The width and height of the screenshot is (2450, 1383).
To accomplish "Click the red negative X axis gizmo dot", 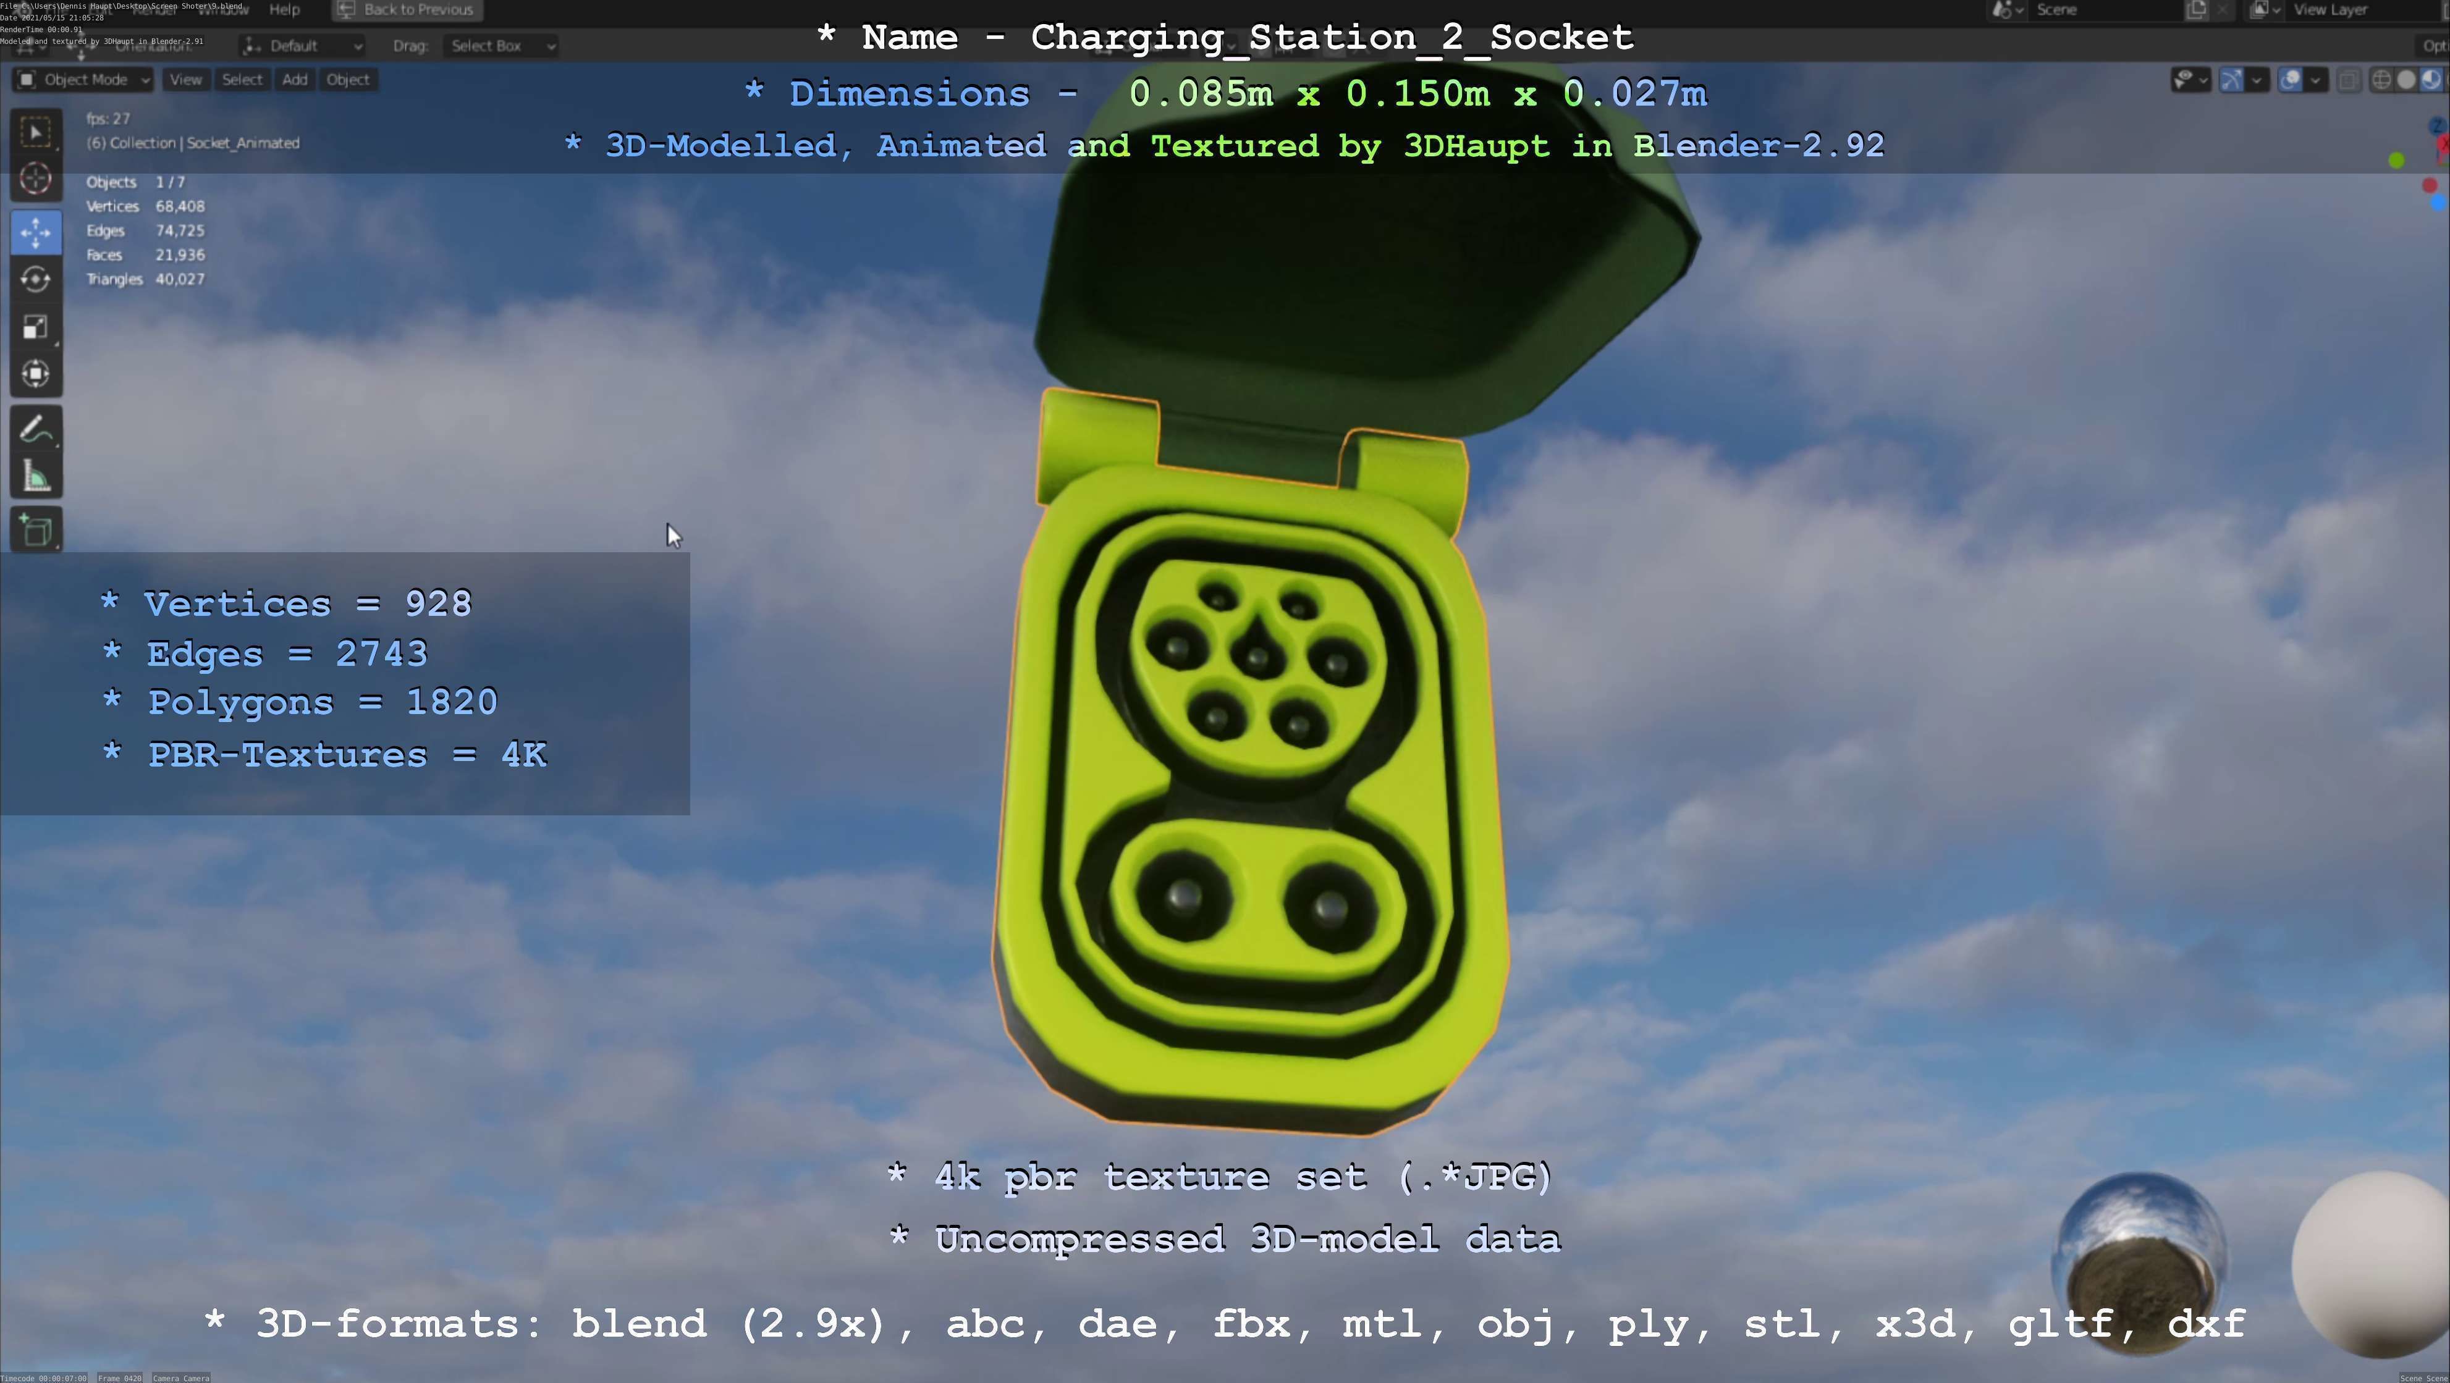I will (x=2430, y=185).
